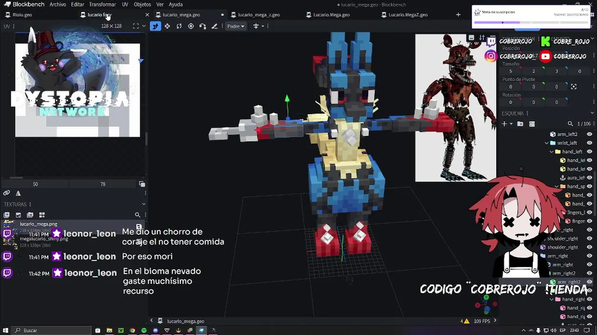This screenshot has height=335, width=597.
Task: Click the texture folder icon
Action: click(x=30, y=215)
